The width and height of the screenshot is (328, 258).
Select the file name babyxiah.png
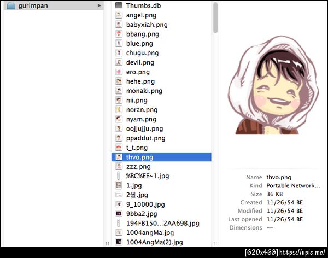tap(147, 25)
